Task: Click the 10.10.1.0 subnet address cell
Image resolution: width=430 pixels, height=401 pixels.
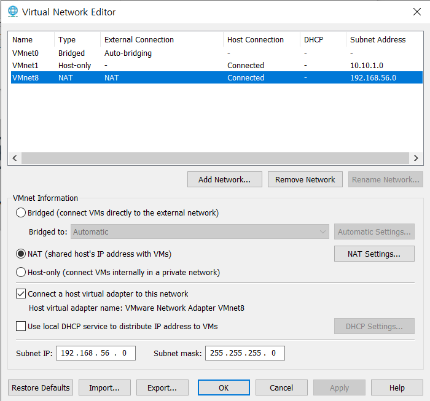Action: 367,66
